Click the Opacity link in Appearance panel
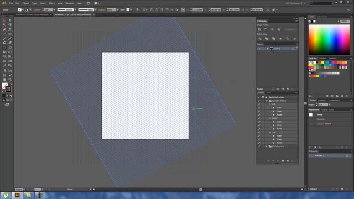 320,124
